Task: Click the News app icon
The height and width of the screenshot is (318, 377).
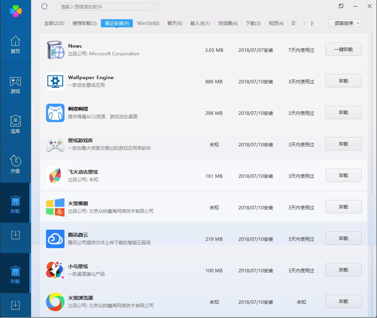Action: click(x=55, y=50)
